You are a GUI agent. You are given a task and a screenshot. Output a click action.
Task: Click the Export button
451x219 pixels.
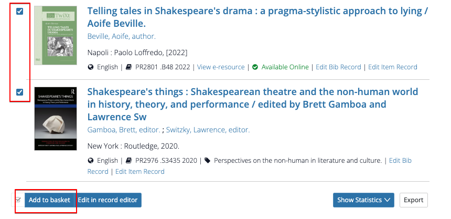[413, 200]
